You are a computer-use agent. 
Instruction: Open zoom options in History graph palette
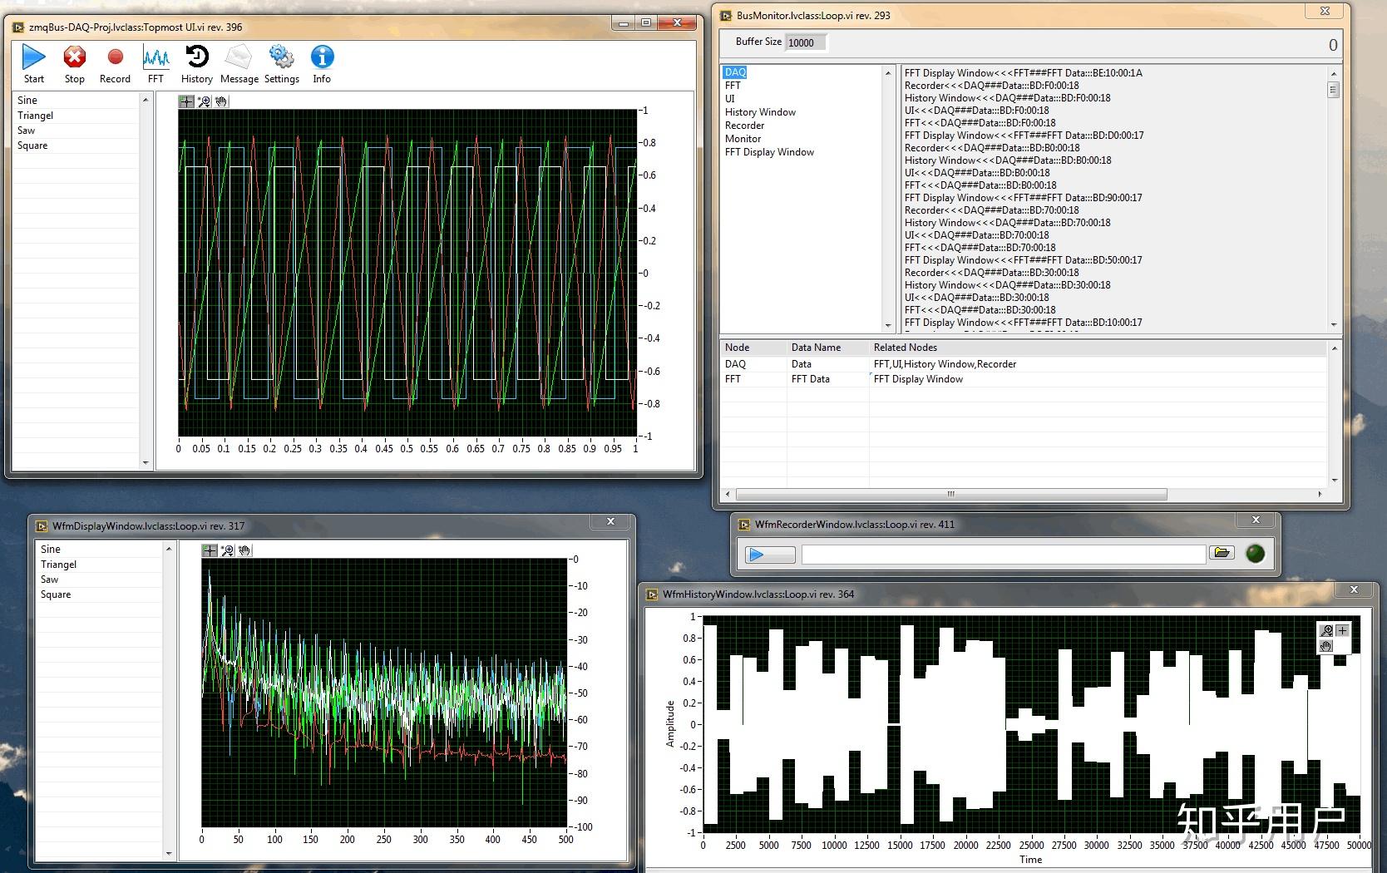[1326, 631]
